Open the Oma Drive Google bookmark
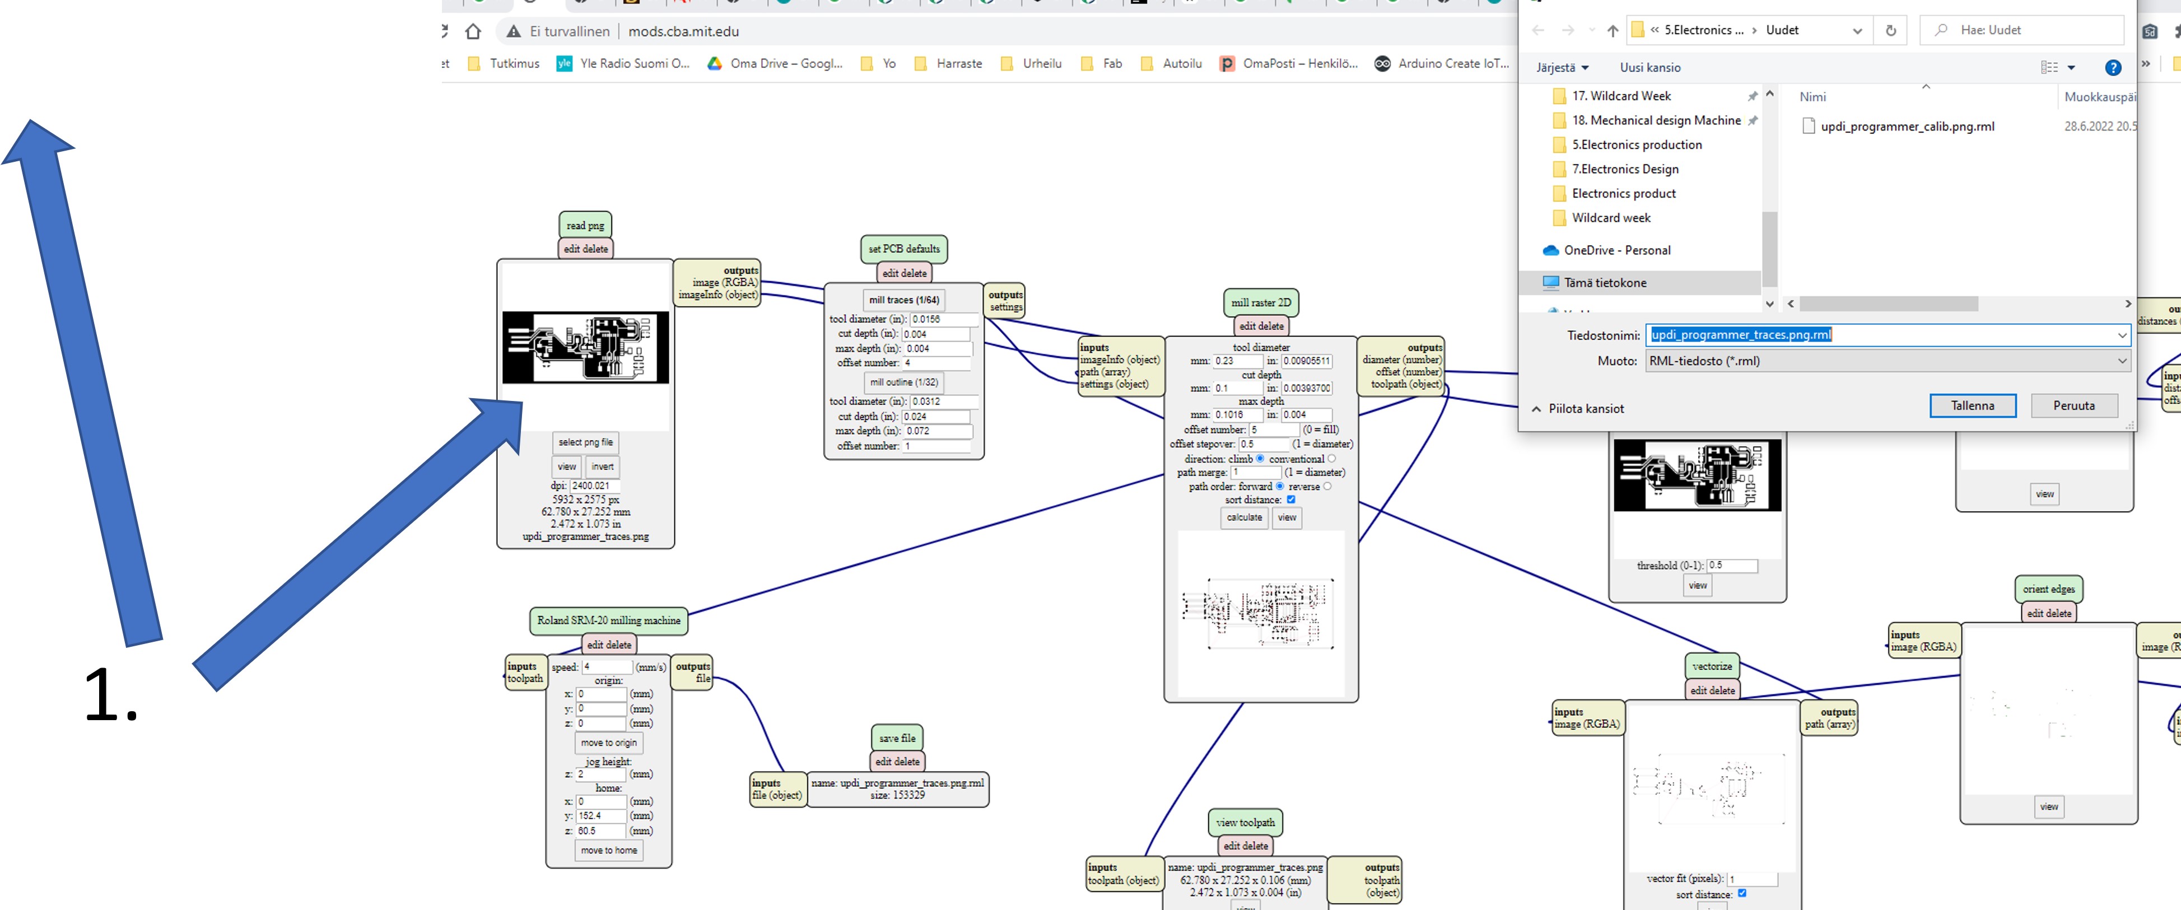Viewport: 2181px width, 910px height. [776, 63]
